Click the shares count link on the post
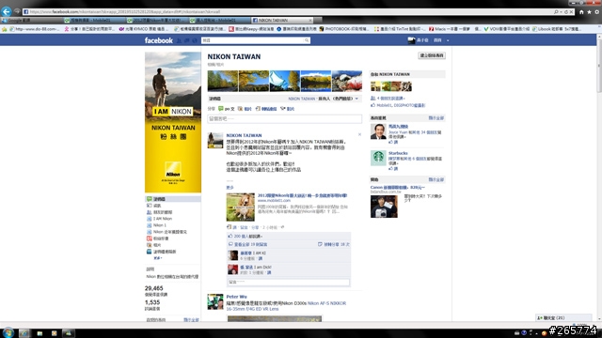Screen dimensions: 602x338 coord(337,244)
